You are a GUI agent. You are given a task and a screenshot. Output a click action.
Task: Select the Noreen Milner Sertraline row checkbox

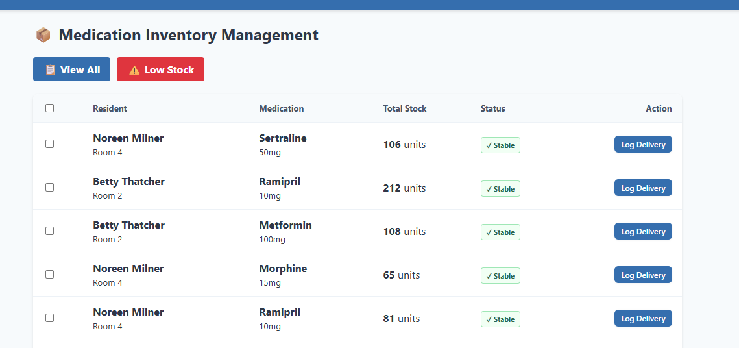[x=49, y=144]
